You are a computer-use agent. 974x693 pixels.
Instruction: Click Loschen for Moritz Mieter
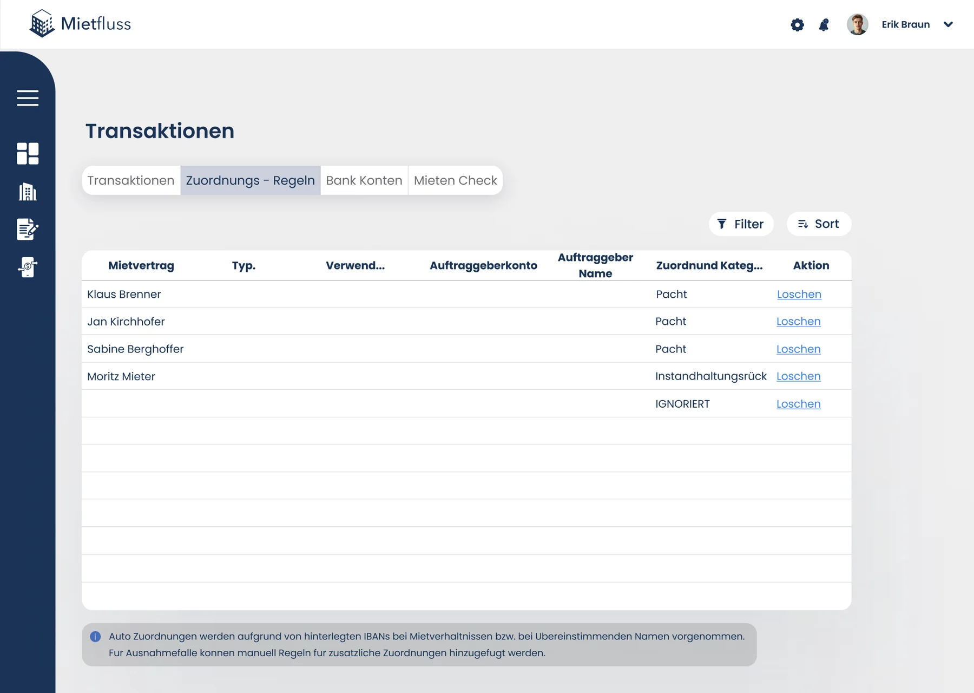click(x=799, y=376)
